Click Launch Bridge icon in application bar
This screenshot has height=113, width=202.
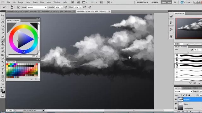pos(73,2)
